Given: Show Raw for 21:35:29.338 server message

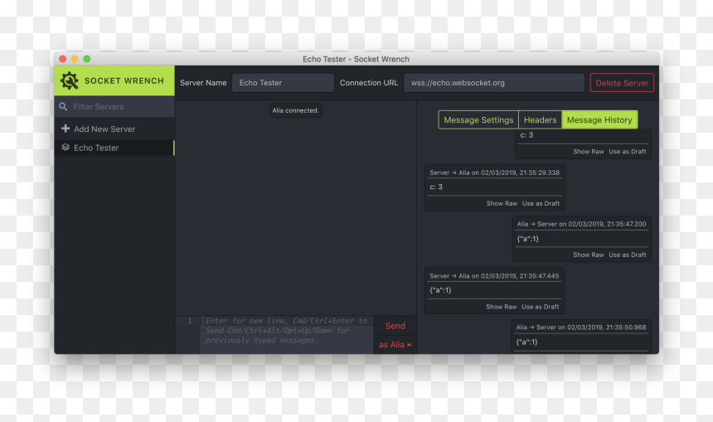Looking at the screenshot, I should [502, 203].
